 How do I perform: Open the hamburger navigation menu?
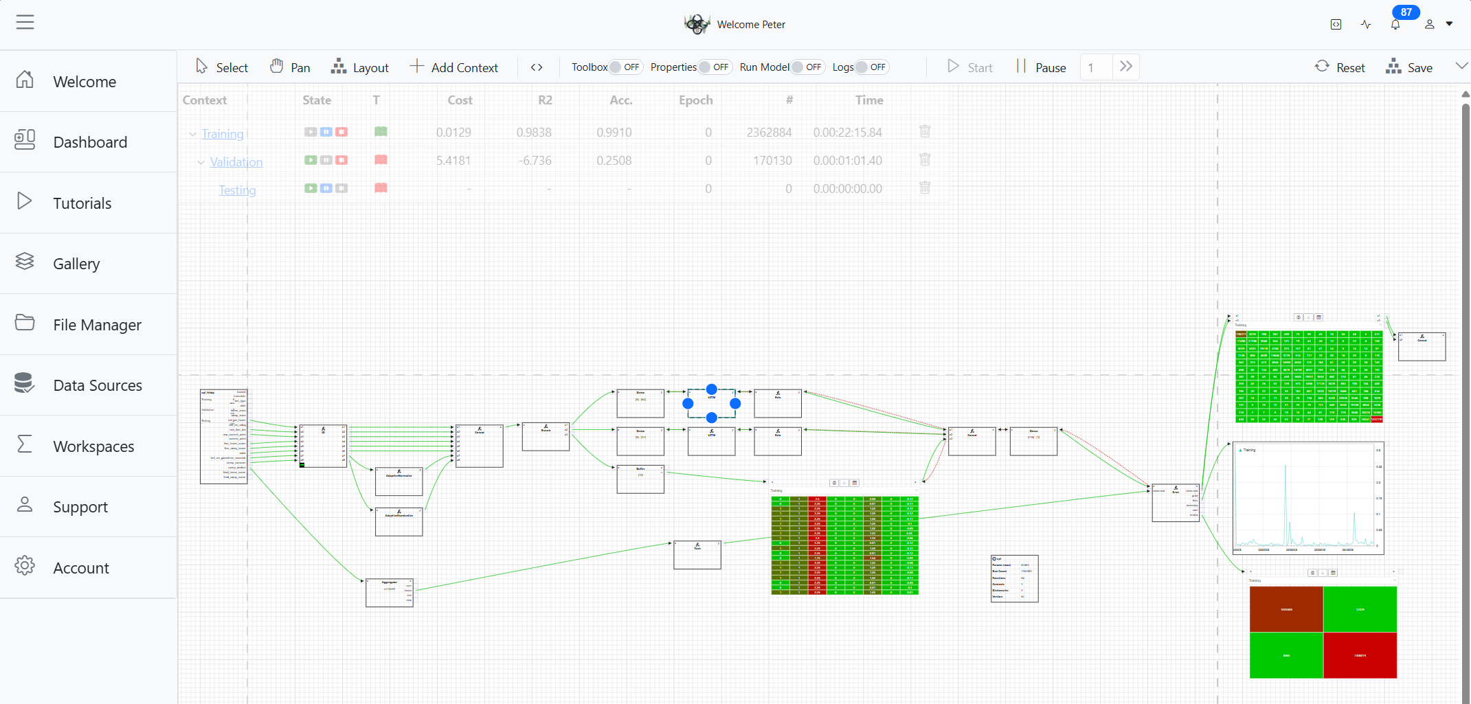coord(25,23)
